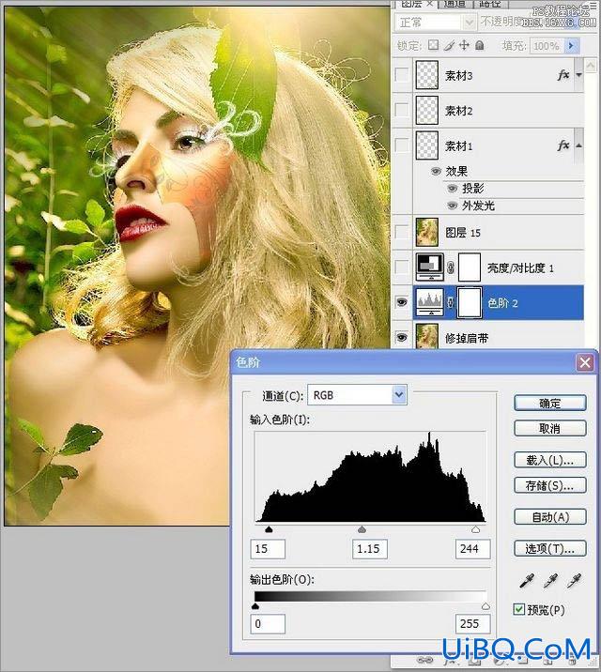The width and height of the screenshot is (601, 672).
Task: Click the 确定 OK button
Action: [x=550, y=403]
